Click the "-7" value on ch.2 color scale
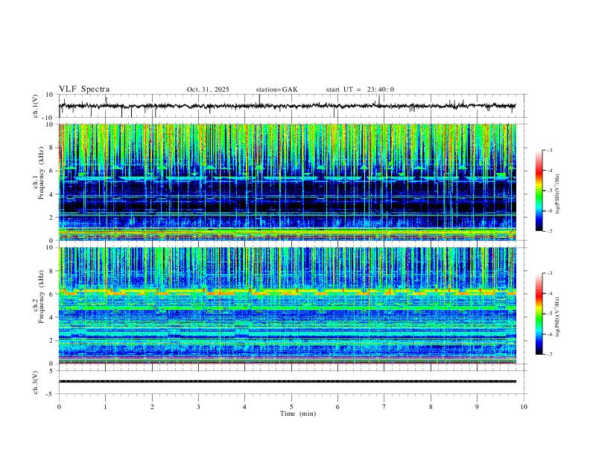Image resolution: width=590 pixels, height=456 pixels. [x=550, y=354]
